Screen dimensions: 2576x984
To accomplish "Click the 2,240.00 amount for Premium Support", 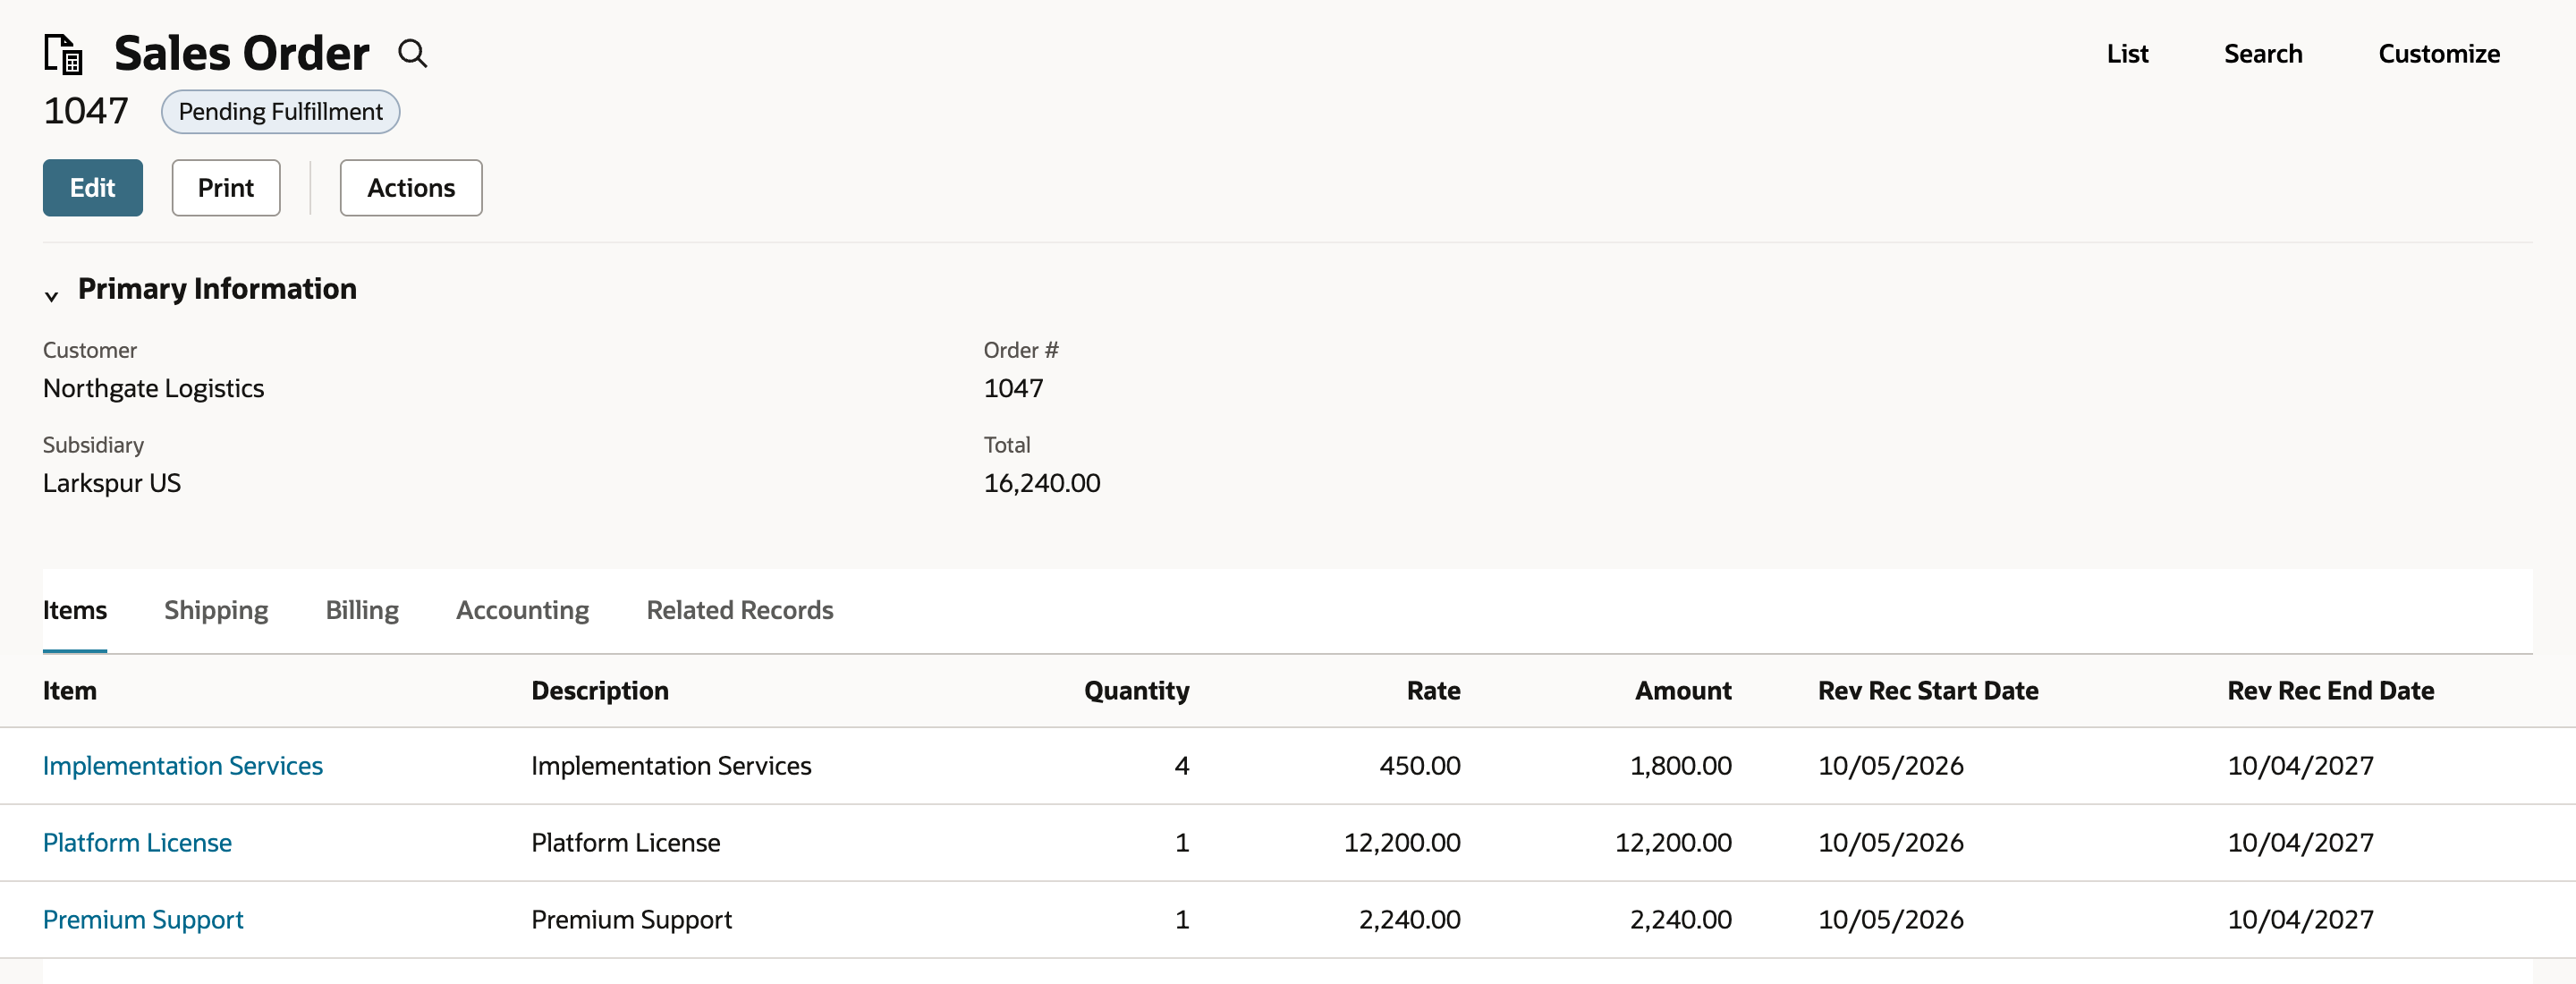I will pyautogui.click(x=1681, y=920).
